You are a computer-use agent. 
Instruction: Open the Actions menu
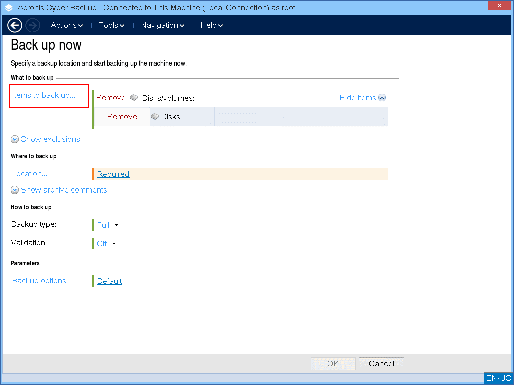(x=67, y=25)
